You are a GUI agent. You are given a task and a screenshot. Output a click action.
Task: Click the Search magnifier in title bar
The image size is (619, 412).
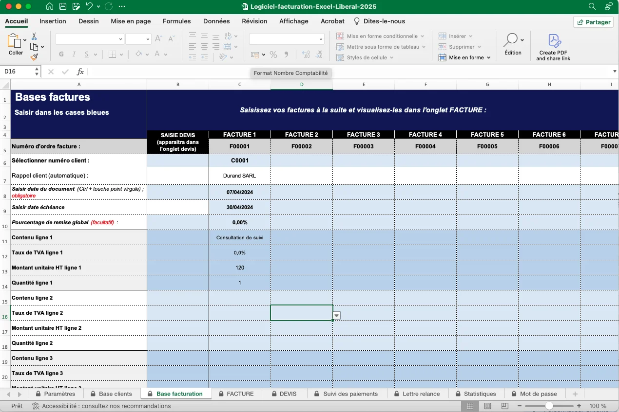[x=592, y=6]
